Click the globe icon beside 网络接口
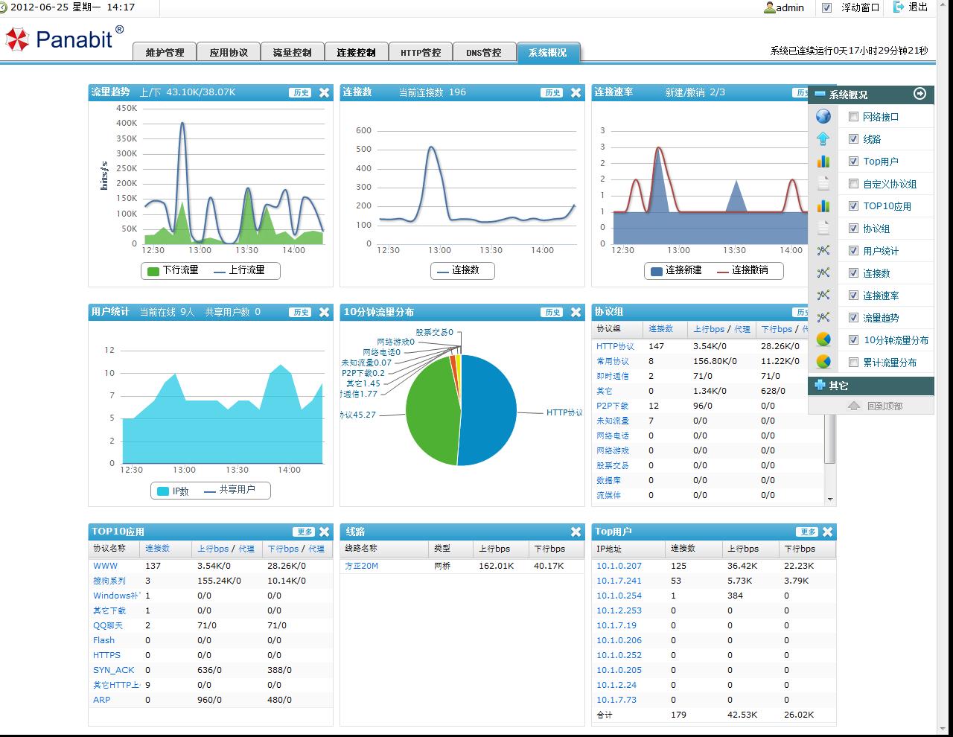This screenshot has height=737, width=953. [x=823, y=116]
